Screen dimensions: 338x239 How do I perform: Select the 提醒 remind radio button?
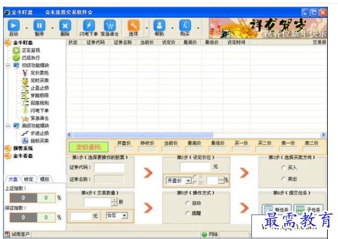(x=188, y=213)
